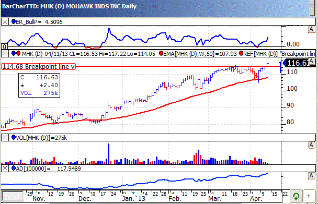Click the A autoscale button in ER_BullP pane
318x204 pixels.
coord(311,29)
